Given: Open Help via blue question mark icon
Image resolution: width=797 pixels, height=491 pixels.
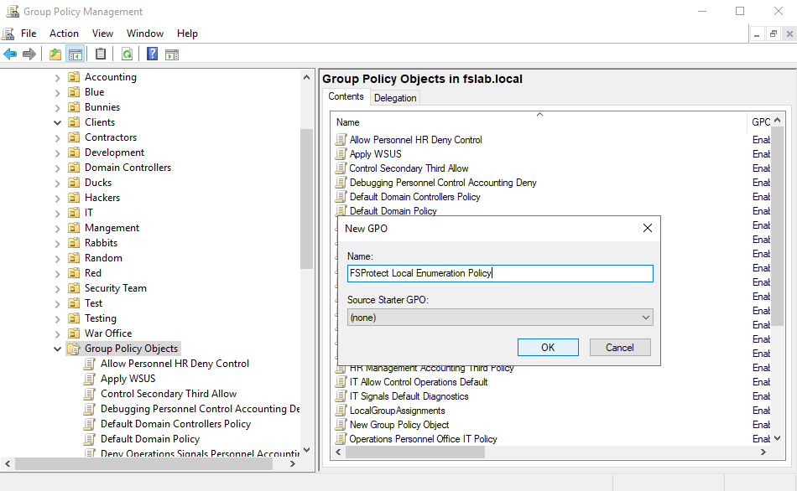Looking at the screenshot, I should [x=152, y=54].
